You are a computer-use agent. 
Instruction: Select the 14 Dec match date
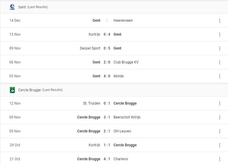(x=15, y=21)
